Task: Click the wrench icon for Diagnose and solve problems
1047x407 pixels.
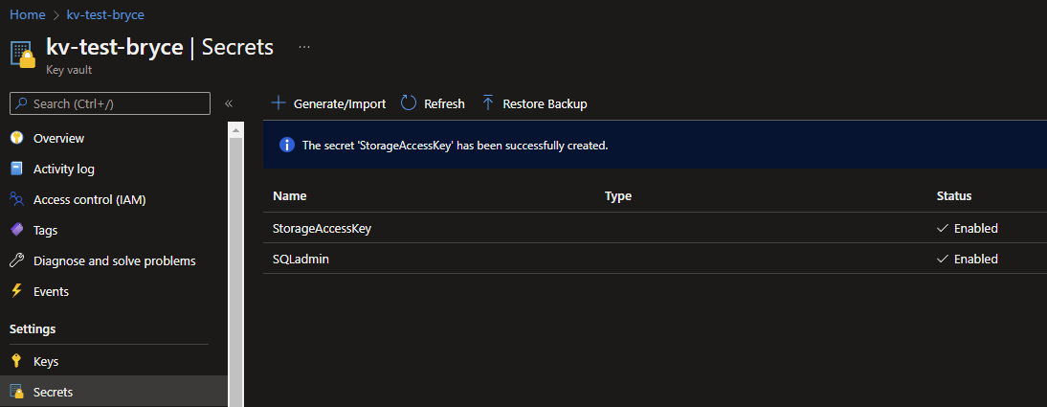Action: 17,260
